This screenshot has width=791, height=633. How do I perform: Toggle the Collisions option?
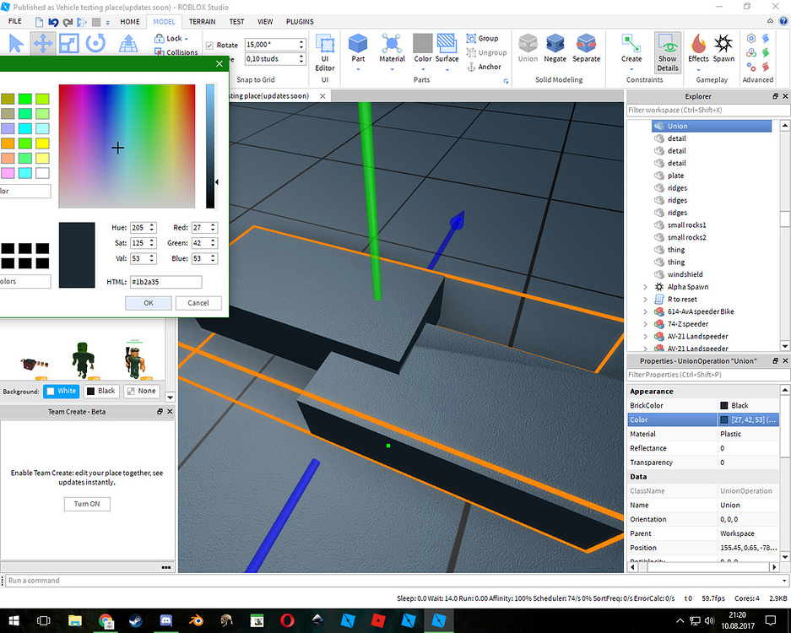[176, 52]
